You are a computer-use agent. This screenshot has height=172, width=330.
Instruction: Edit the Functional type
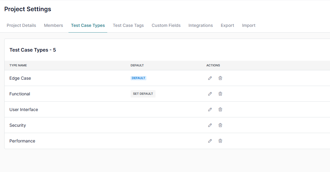click(x=210, y=94)
